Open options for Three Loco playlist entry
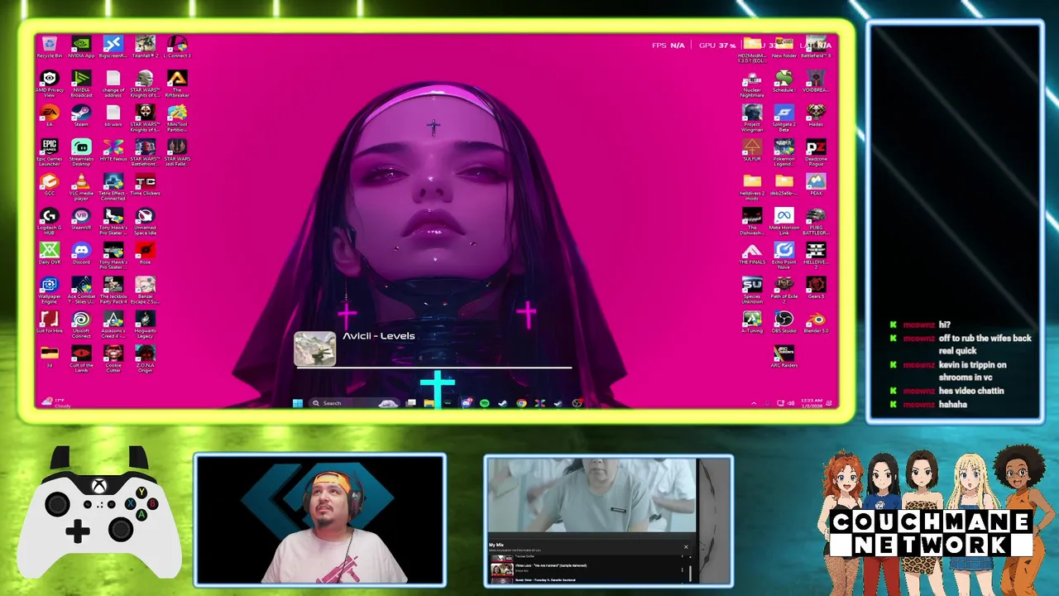 coord(683,569)
